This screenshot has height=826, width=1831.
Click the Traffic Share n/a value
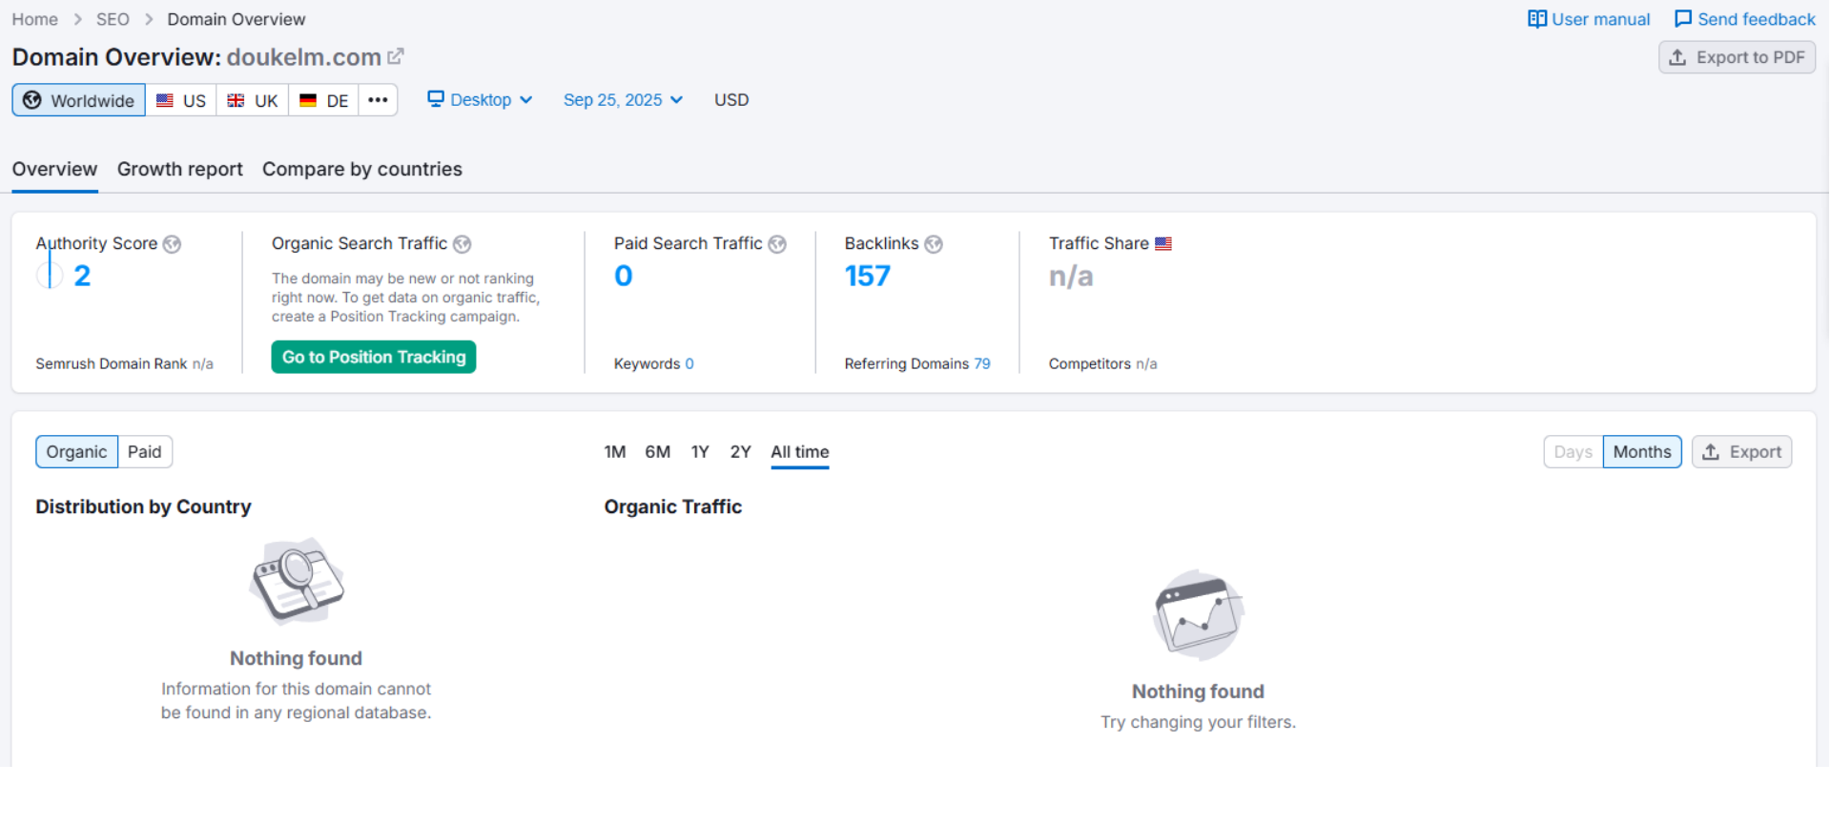1071,277
